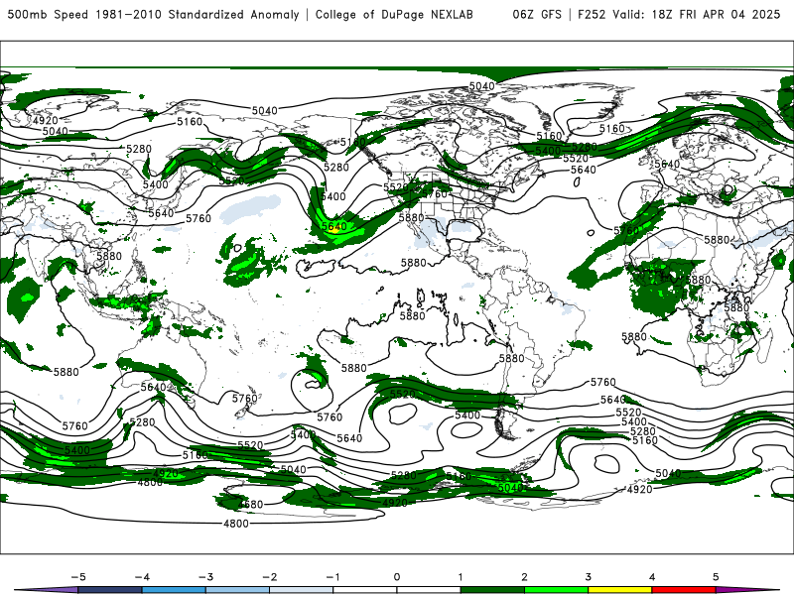Screen dimensions: 794x595
Task: Click the '0' label on the colorbar
Action: pos(396,577)
